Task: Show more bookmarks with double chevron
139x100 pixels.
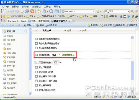Action: click(102, 16)
